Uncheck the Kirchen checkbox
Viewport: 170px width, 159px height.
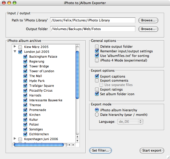click(x=25, y=115)
